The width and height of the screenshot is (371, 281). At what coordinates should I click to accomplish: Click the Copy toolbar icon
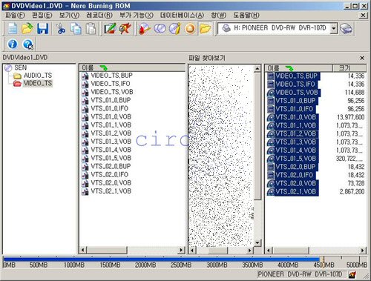[76, 29]
